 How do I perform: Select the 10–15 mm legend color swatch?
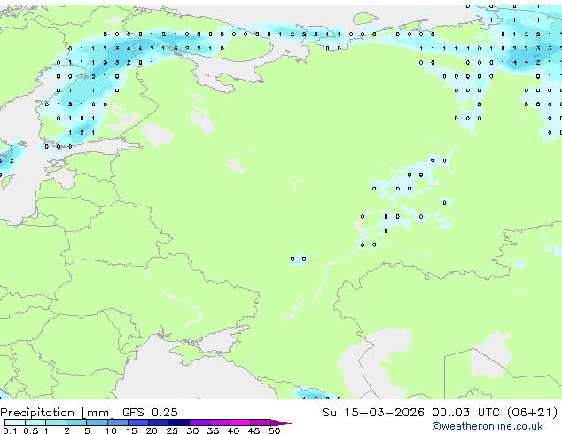pos(117,422)
